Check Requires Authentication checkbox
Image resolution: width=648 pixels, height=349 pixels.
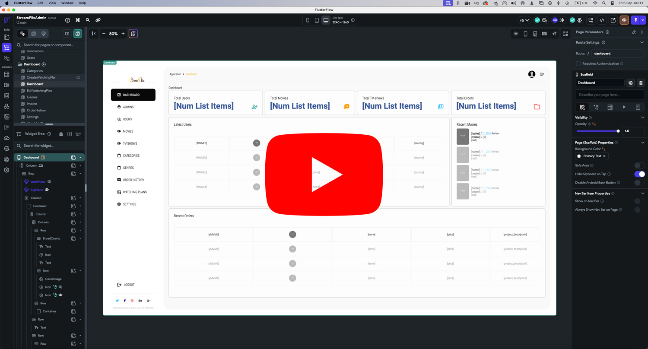pyautogui.click(x=578, y=63)
